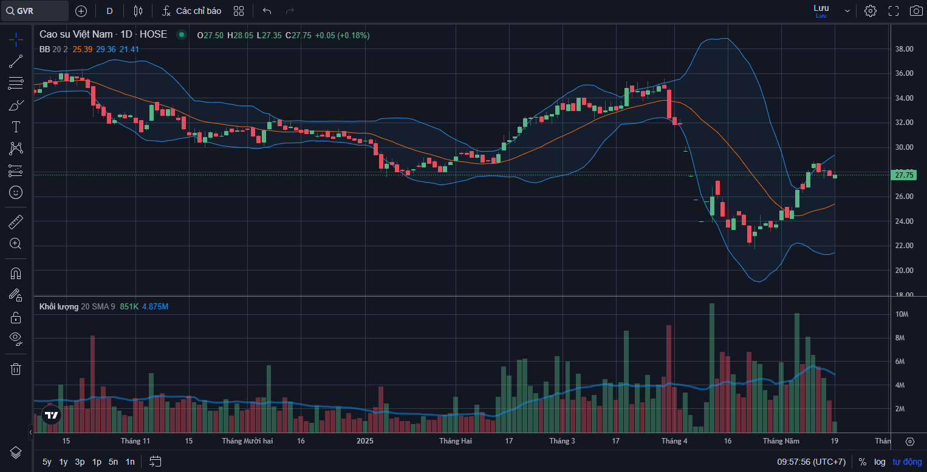Delete all drawings with trash icon
The image size is (927, 472).
[16, 369]
